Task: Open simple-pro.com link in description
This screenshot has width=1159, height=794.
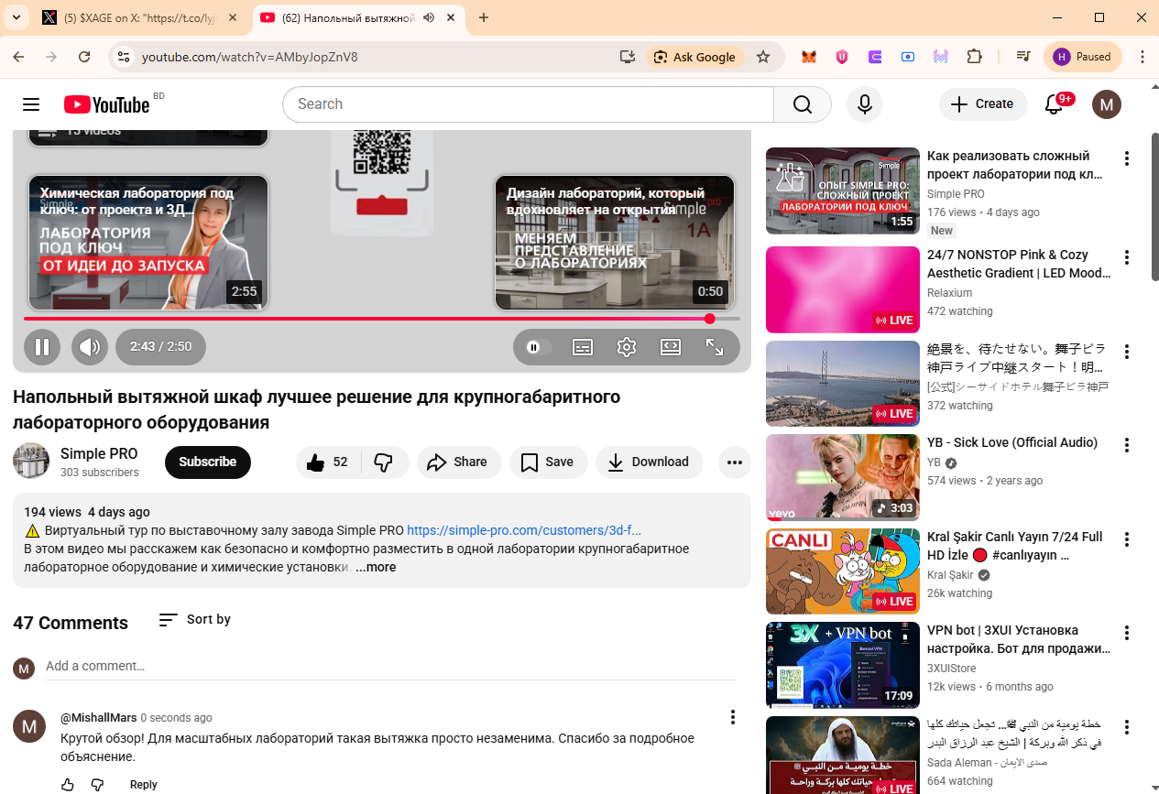Action: point(524,530)
